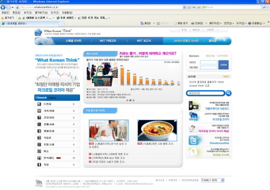The height and width of the screenshot is (190, 270).
Task: Click the economy/society category icon in the fourth row
Action: pyautogui.click(x=39, y=124)
